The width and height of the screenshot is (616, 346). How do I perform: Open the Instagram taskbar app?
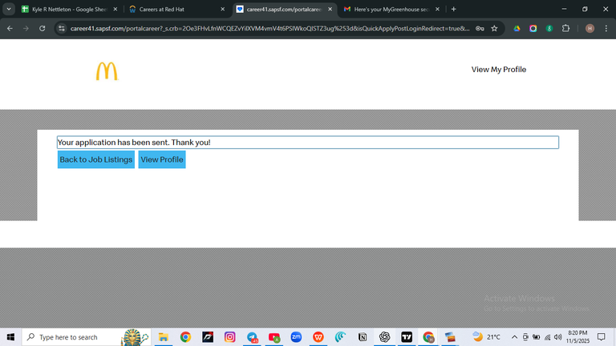click(x=230, y=337)
